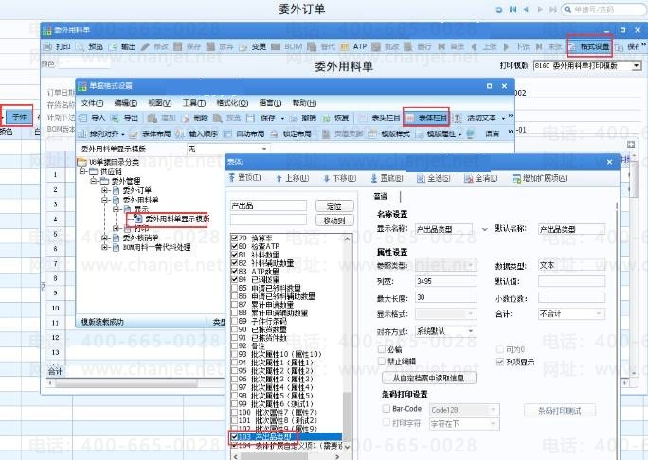Uncheck item 83 ATP数量

pyautogui.click(x=234, y=272)
